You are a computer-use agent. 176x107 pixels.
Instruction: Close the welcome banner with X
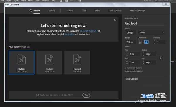tap(115, 20)
